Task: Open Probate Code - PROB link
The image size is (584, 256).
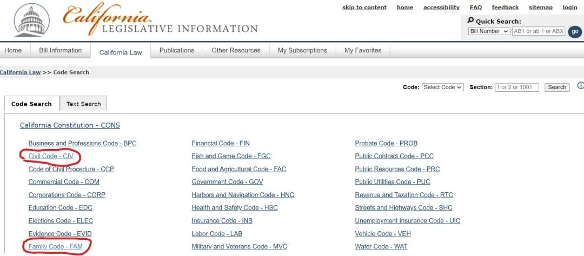Action: [386, 143]
